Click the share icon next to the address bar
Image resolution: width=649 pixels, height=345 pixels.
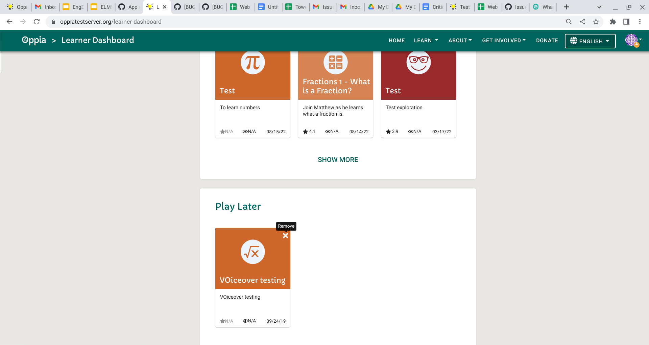point(582,21)
